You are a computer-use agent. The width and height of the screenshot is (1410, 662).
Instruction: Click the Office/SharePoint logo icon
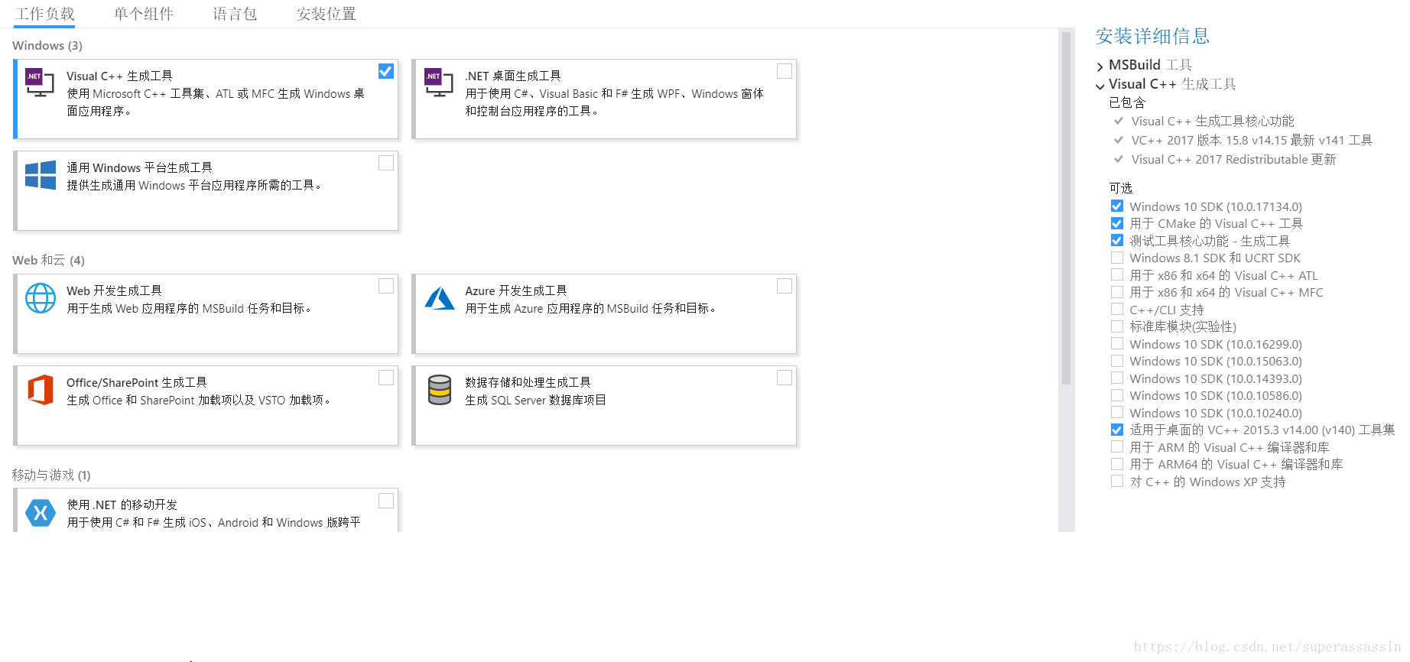click(x=41, y=390)
